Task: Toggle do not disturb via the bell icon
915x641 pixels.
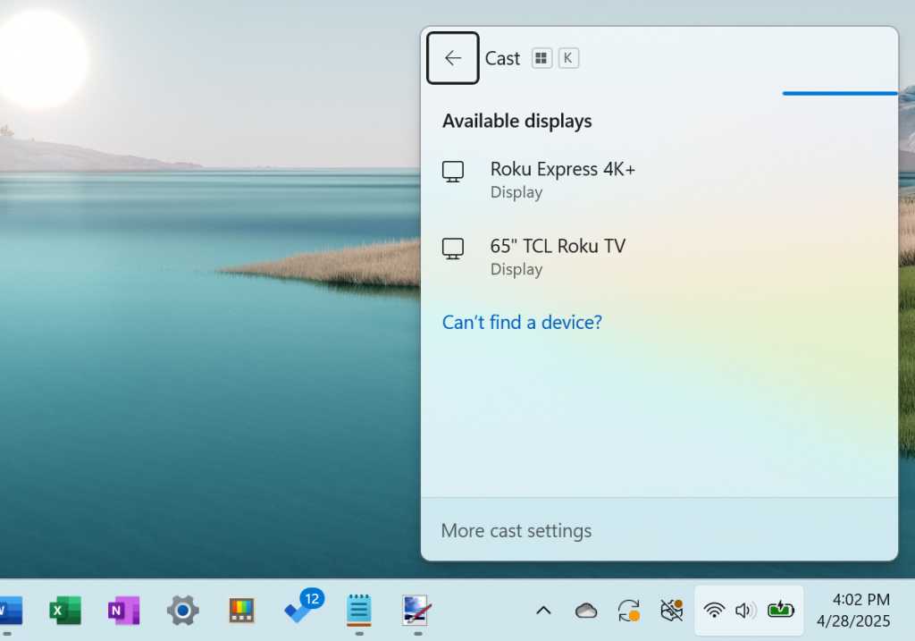Action: tap(670, 611)
